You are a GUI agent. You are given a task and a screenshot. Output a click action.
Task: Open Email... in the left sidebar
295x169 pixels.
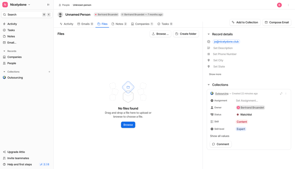(x=12, y=42)
